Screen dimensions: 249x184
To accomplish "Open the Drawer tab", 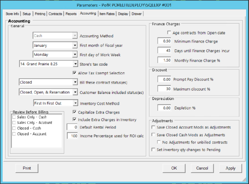I will click(136, 14).
